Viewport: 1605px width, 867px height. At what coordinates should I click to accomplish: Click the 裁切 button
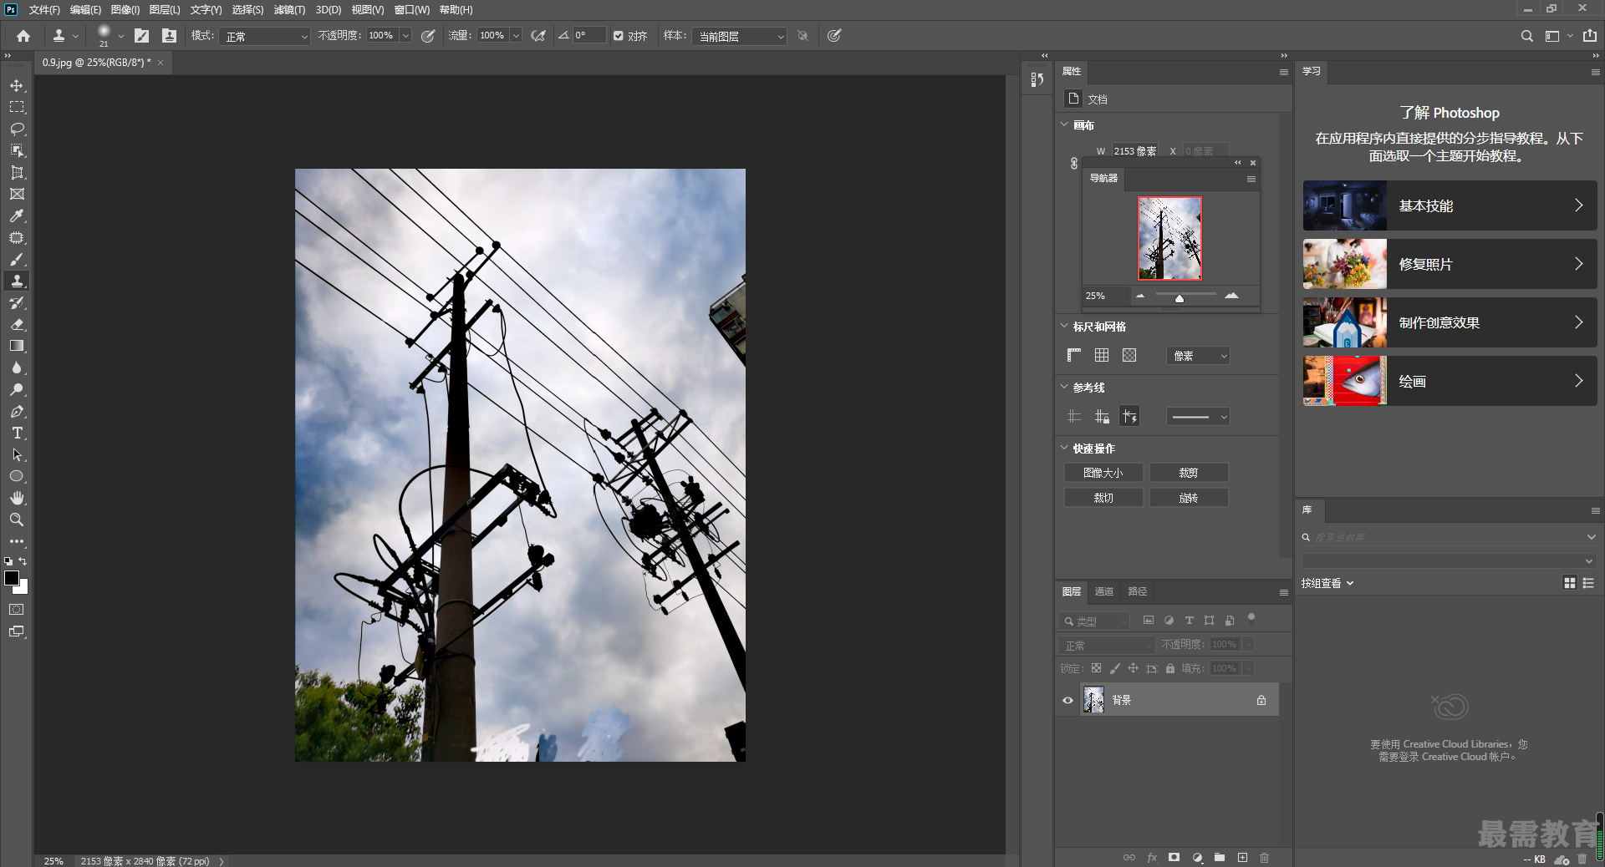coord(1103,498)
